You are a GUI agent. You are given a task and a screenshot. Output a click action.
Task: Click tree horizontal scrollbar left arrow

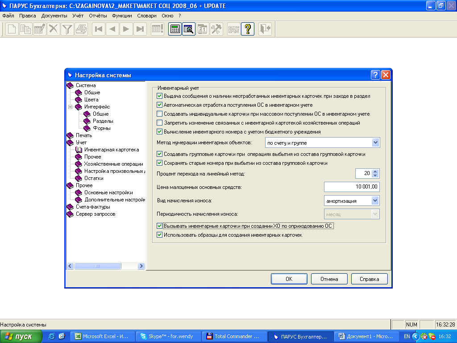coord(70,266)
